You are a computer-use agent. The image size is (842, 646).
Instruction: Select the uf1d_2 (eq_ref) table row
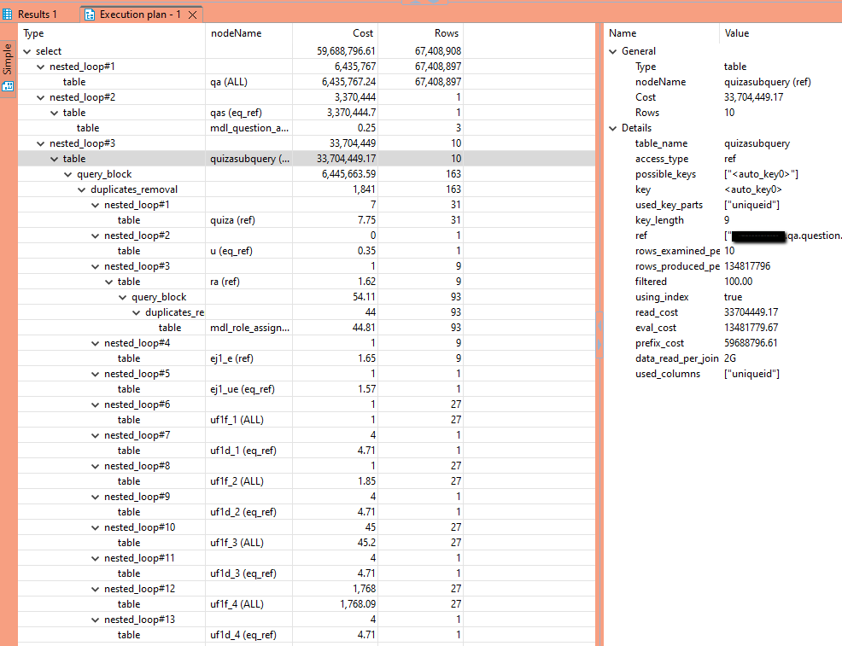(x=307, y=512)
